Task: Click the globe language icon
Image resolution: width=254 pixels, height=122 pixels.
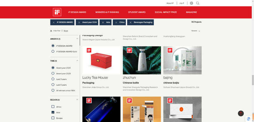Action: tap(191, 3)
